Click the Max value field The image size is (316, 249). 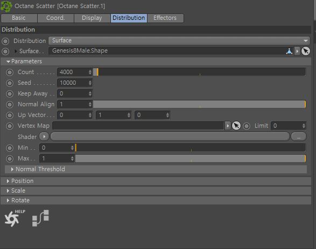57,158
